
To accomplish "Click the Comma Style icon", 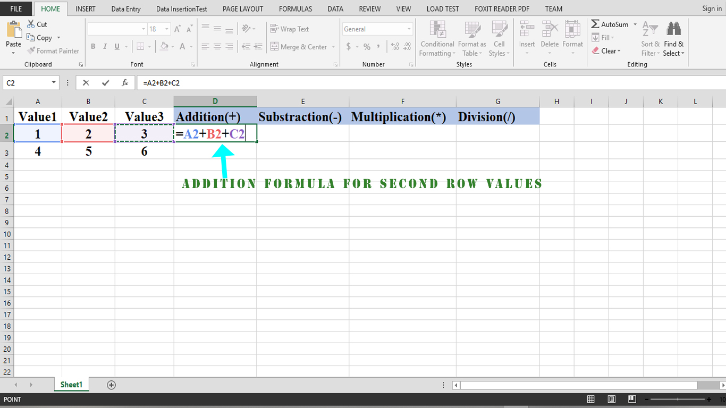I will [378, 47].
